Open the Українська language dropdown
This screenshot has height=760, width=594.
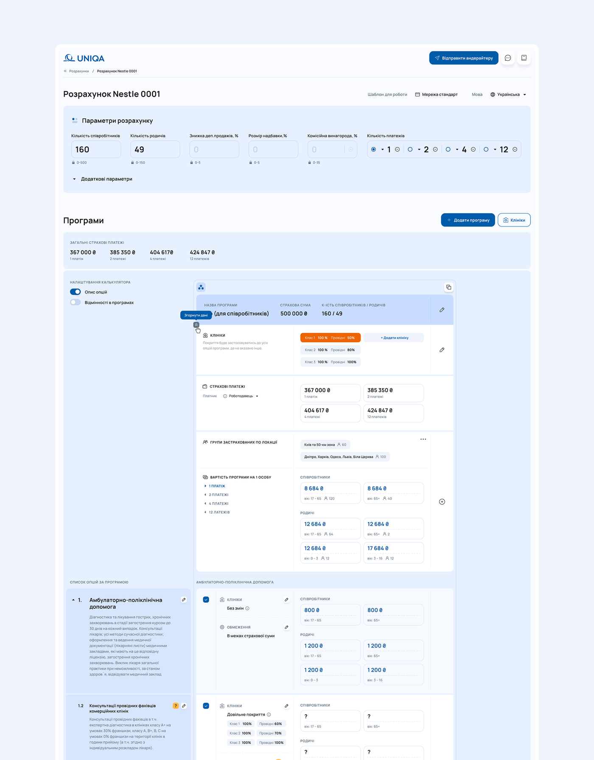tap(508, 95)
